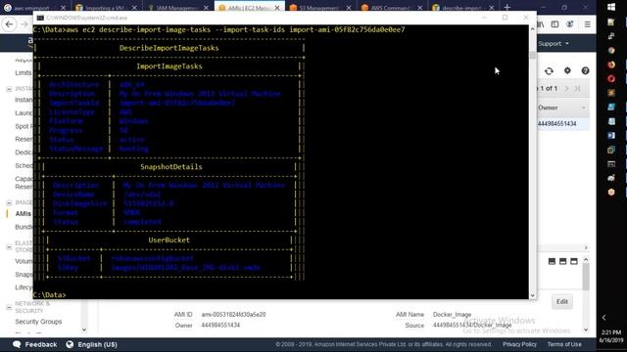
Task: Close the AMIs EC2 Management browser tab
Action: point(277,8)
